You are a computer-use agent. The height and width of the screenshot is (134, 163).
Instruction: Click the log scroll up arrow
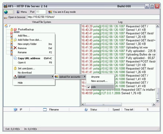(158, 26)
